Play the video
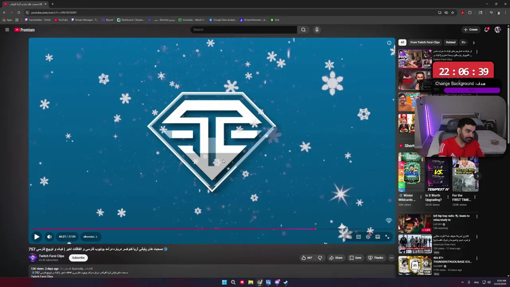This screenshot has width=510, height=287. click(37, 237)
